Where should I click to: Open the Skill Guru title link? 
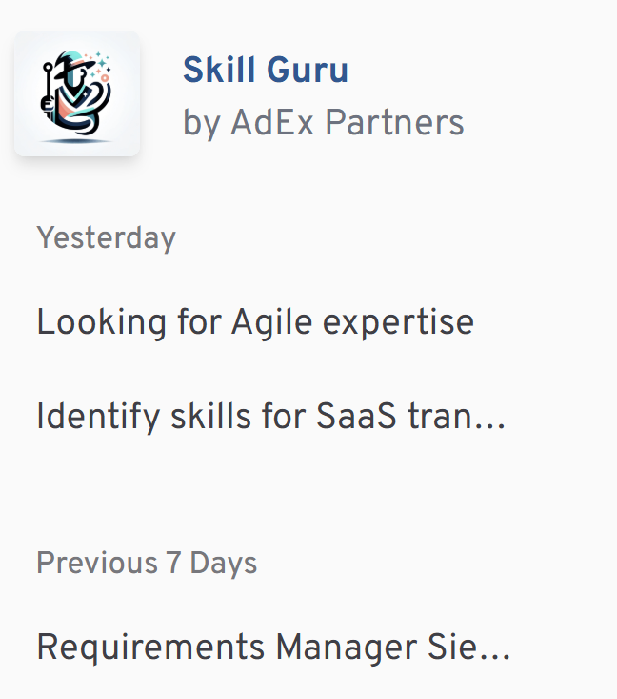pos(265,70)
